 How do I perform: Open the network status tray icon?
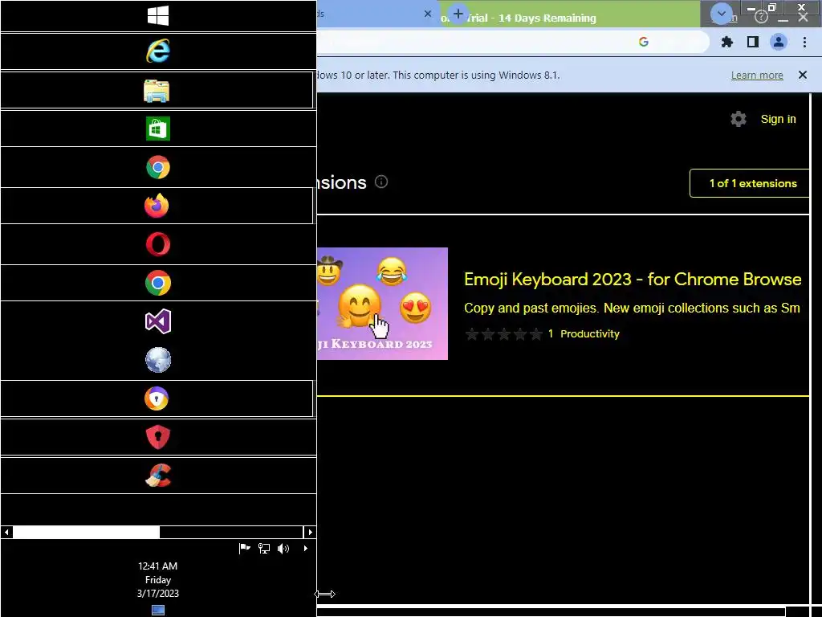click(263, 548)
